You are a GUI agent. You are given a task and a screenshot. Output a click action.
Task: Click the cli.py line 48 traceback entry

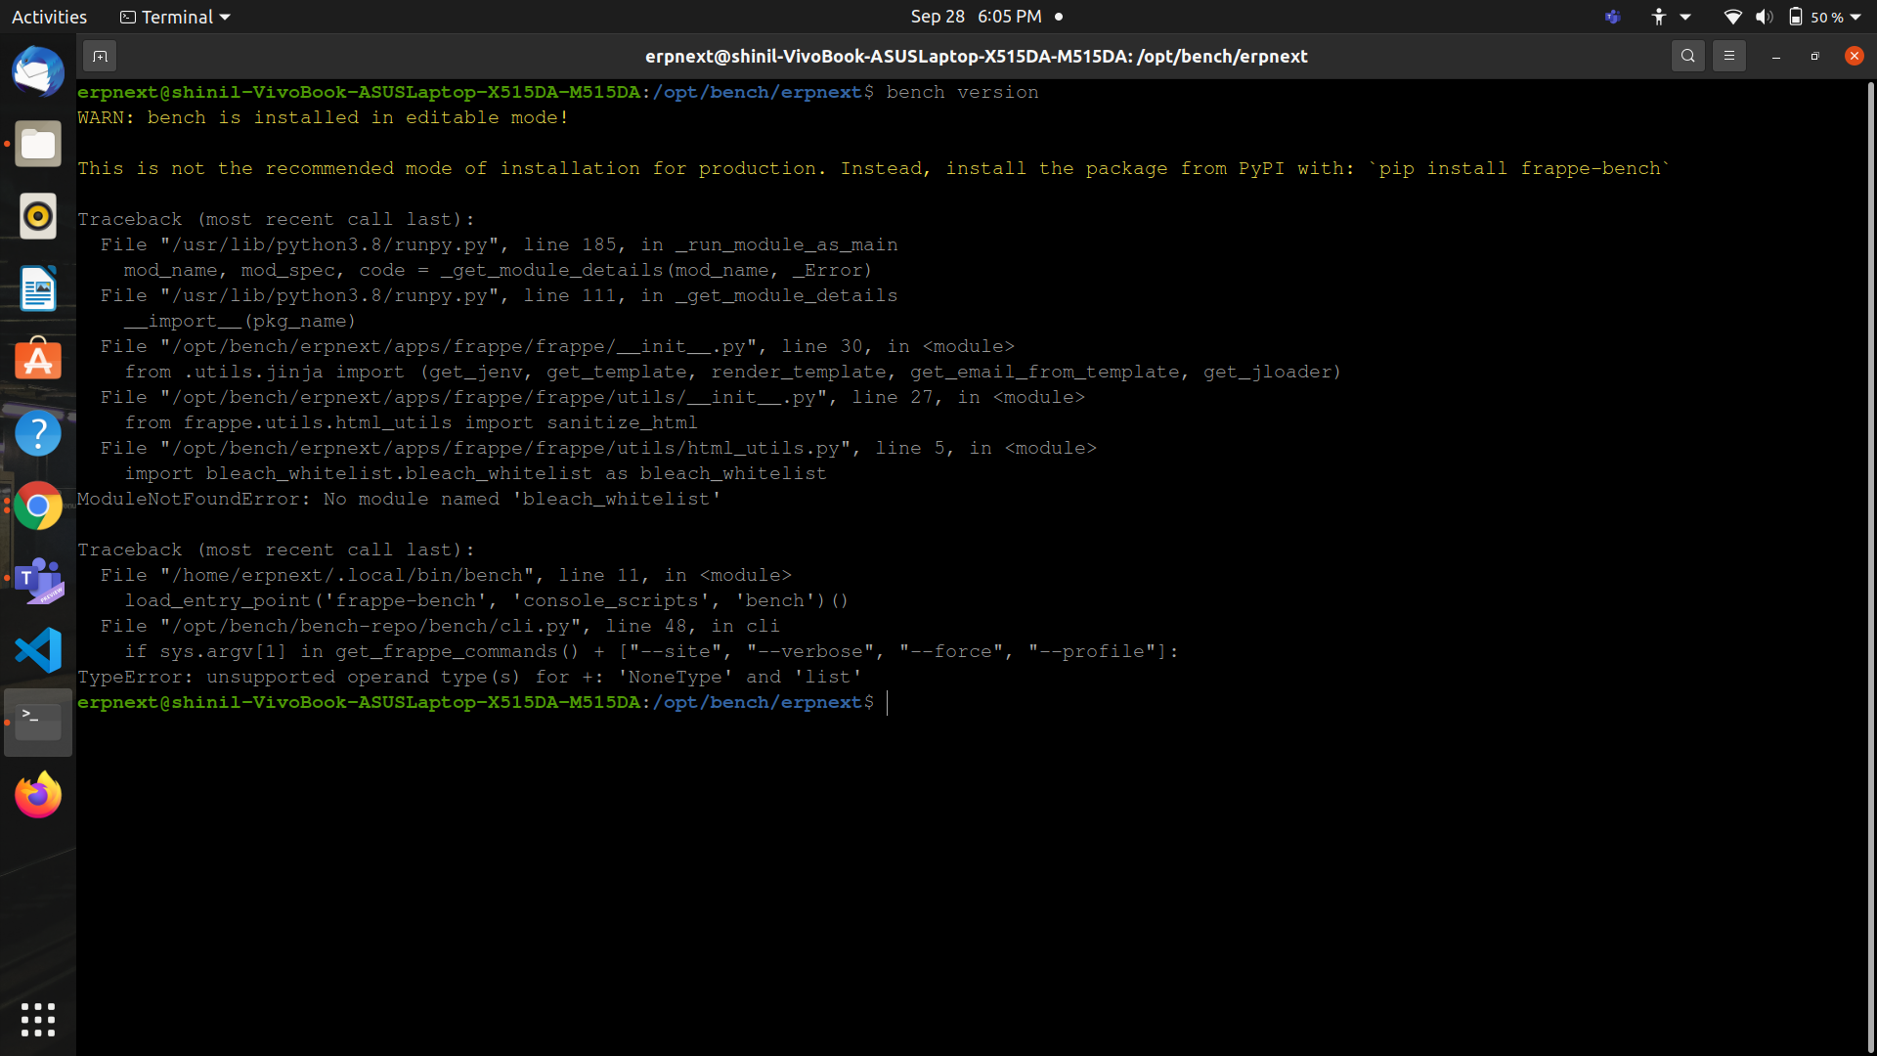coord(440,626)
